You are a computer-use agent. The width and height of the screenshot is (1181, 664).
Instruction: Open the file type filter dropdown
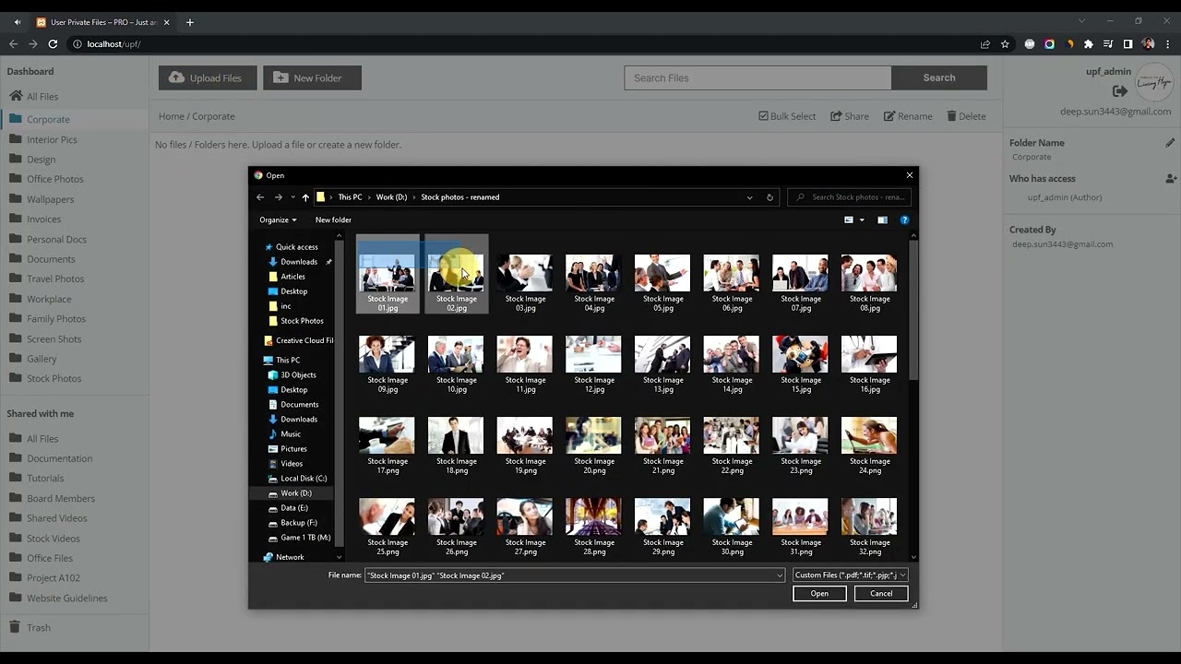(850, 575)
